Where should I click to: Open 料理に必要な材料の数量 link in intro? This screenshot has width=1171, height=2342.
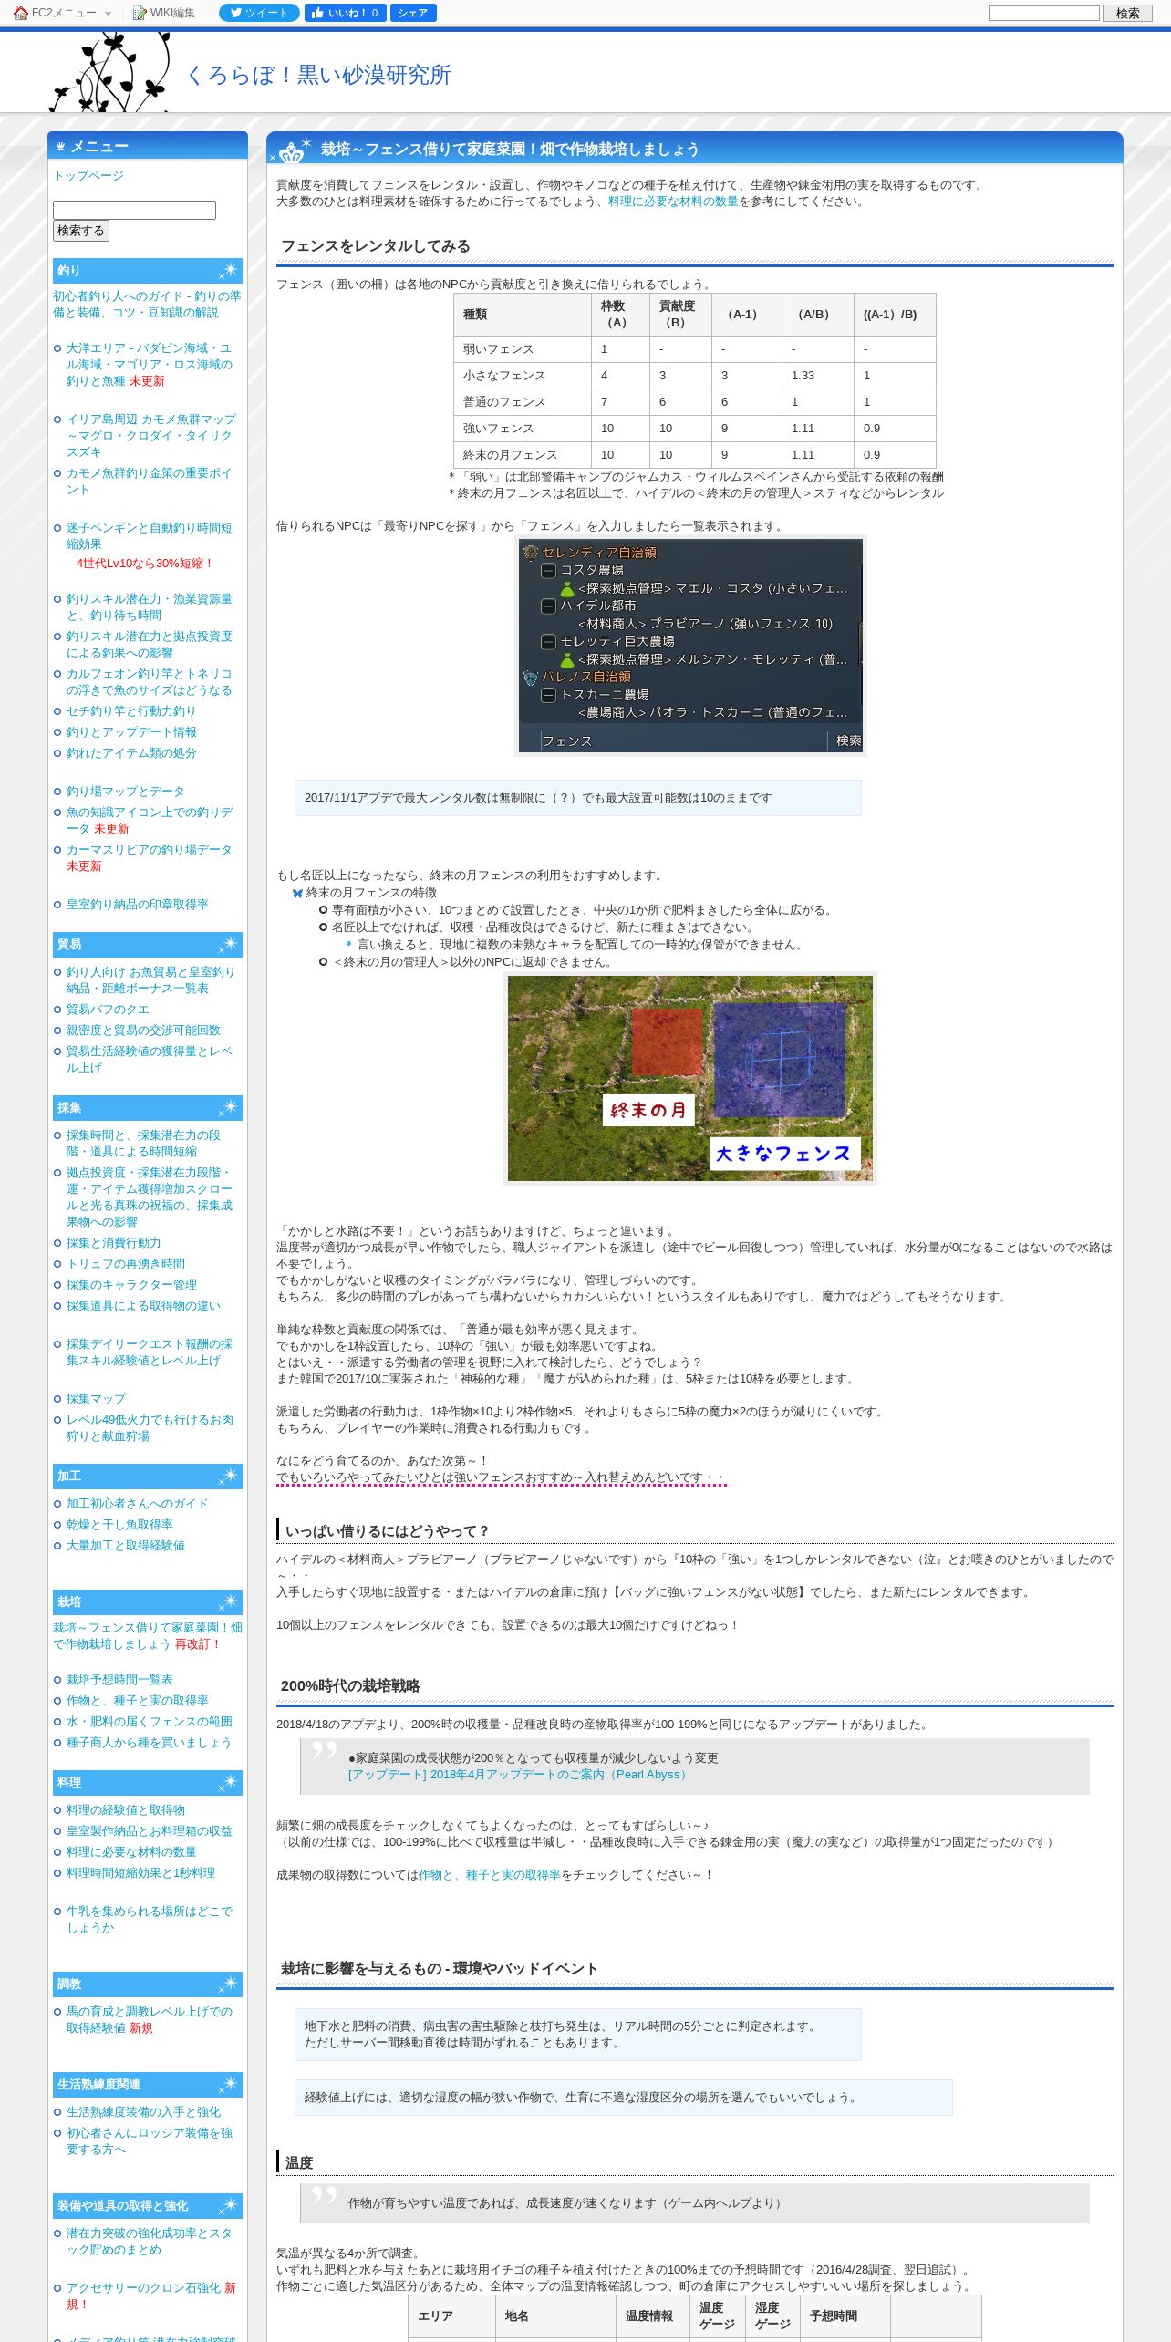click(x=673, y=202)
